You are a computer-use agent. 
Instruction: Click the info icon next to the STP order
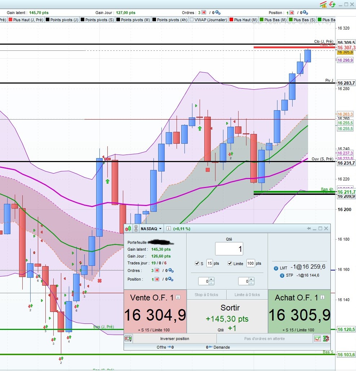point(282,276)
